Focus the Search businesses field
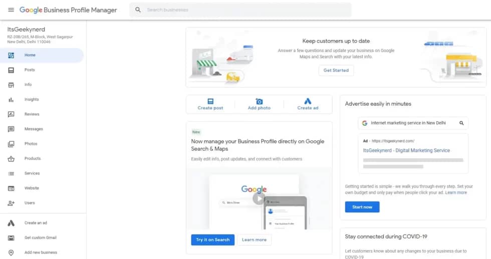Image resolution: width=491 pixels, height=259 pixels. point(240,10)
